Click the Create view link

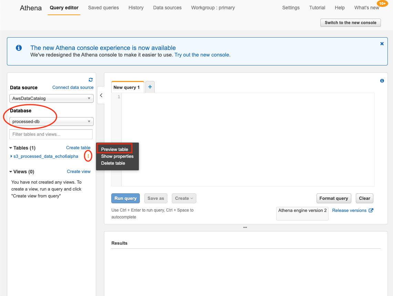click(x=79, y=172)
